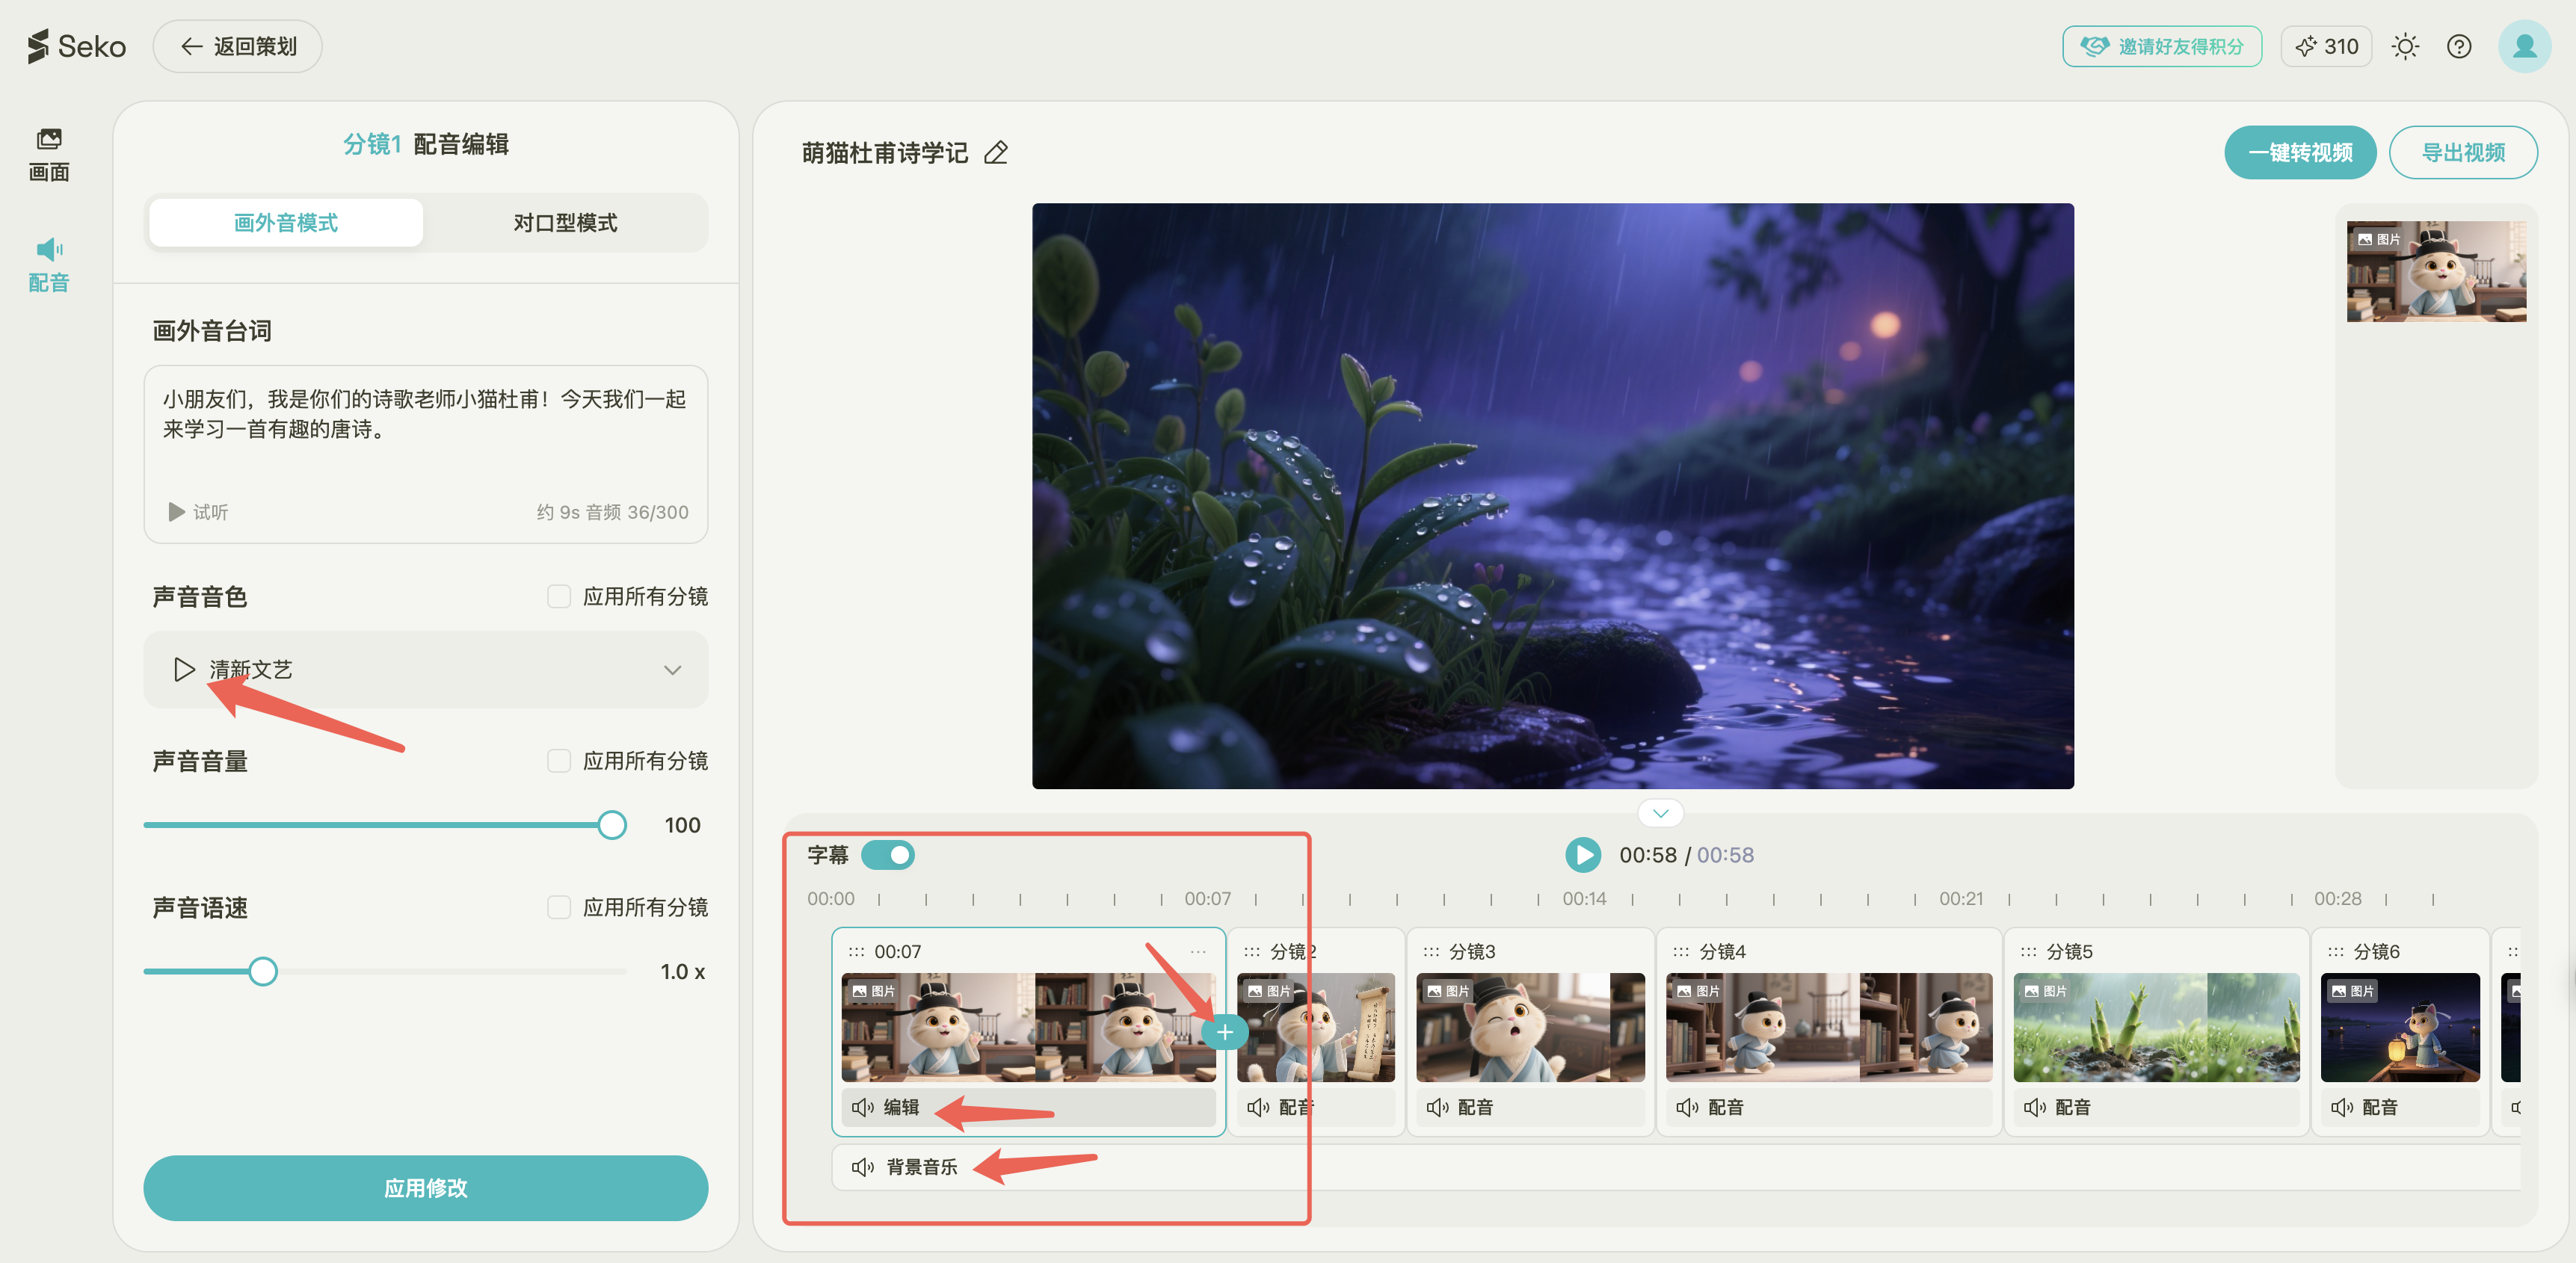The height and width of the screenshot is (1263, 2576).
Task: Click 应用修改 button
Action: click(425, 1188)
